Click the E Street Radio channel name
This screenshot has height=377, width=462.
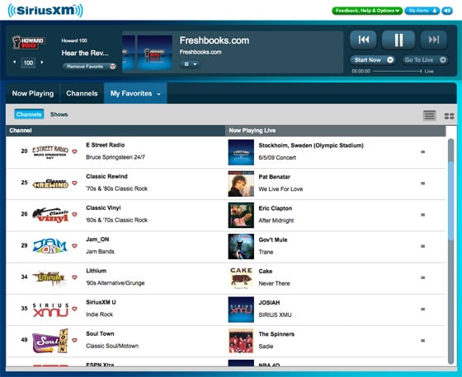tap(106, 145)
